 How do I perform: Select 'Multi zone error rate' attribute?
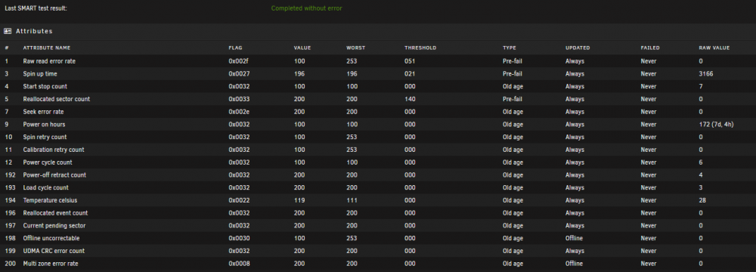[x=51, y=264]
